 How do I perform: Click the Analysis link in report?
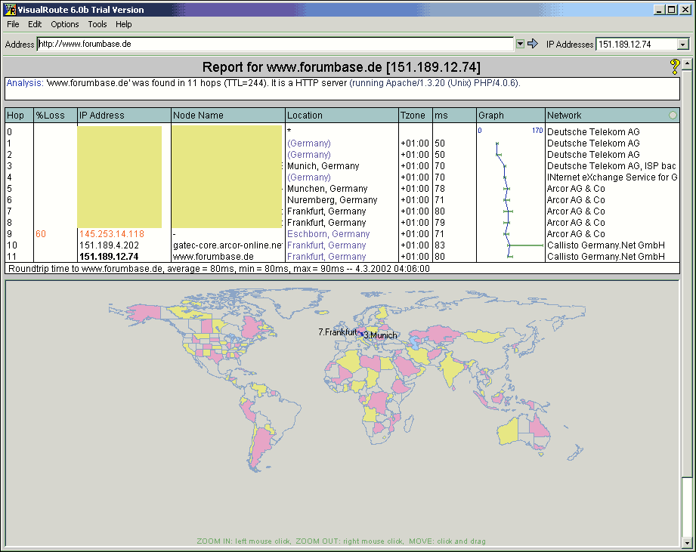click(25, 83)
